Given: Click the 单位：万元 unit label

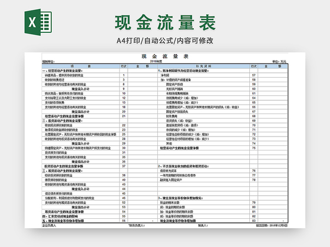Looking at the screenshot, I should coord(279,62).
